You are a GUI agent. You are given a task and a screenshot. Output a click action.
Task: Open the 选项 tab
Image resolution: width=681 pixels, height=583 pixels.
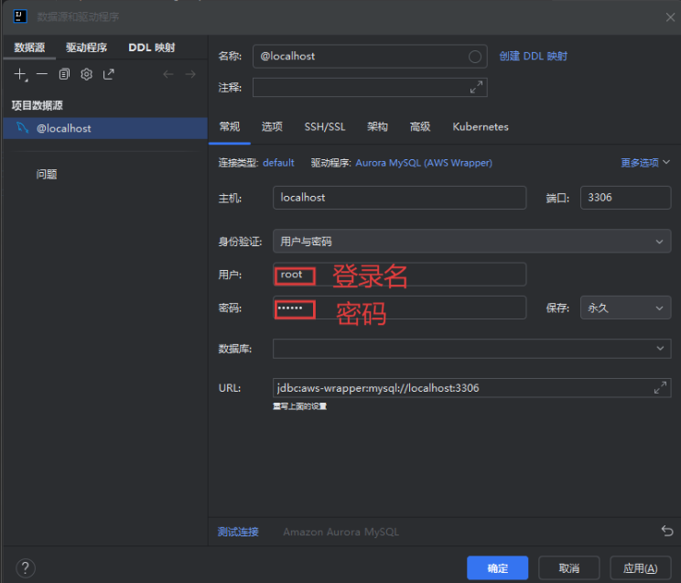tap(272, 126)
